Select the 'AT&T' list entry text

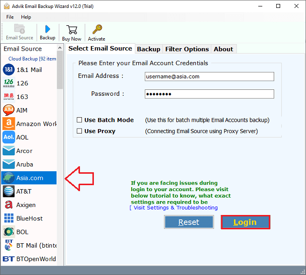(x=24, y=191)
